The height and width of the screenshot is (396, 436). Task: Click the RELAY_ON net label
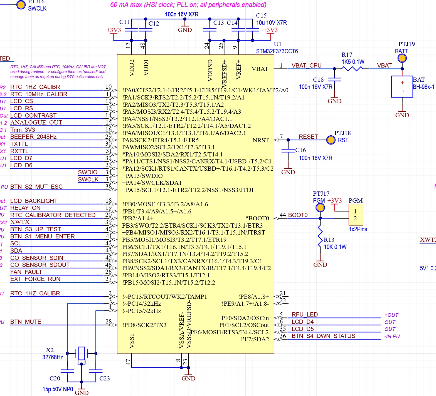coord(25,208)
